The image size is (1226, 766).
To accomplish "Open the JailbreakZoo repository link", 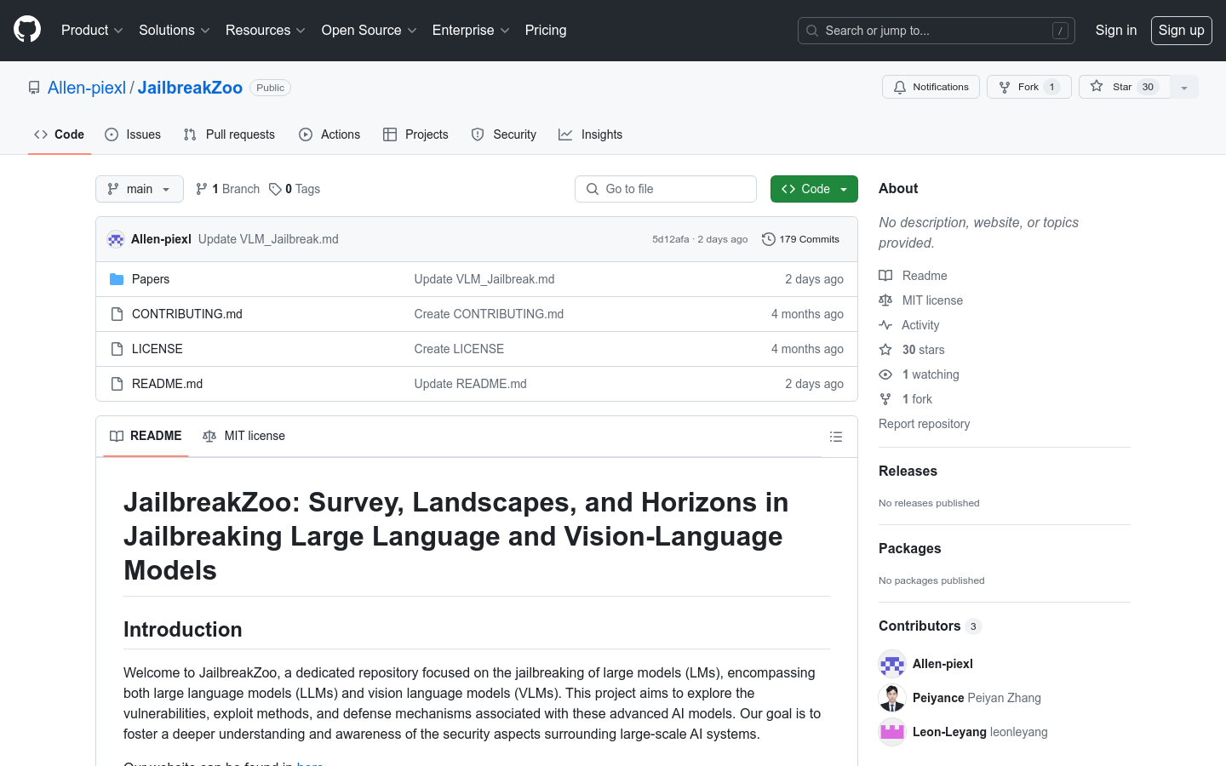I will coord(190,88).
